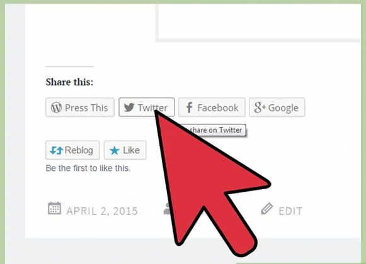Share on Twitter via its text label
The image size is (366, 264).
[152, 108]
